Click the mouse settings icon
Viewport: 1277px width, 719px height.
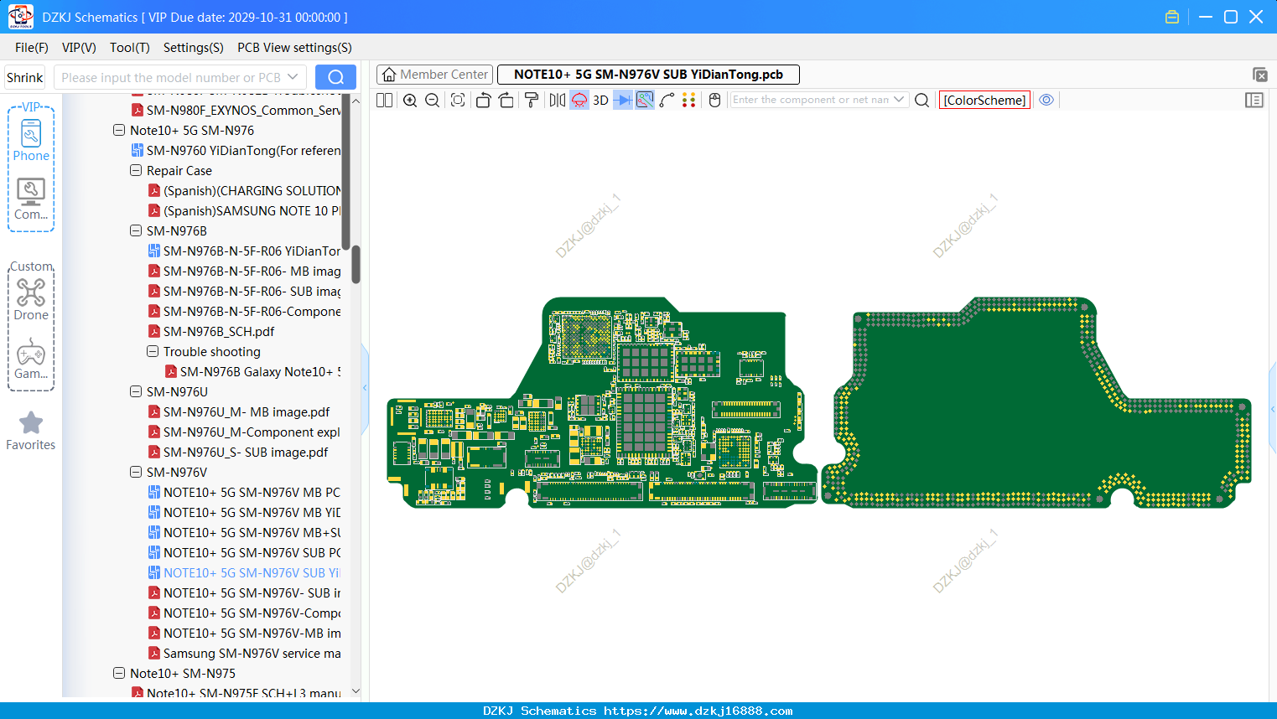714,100
